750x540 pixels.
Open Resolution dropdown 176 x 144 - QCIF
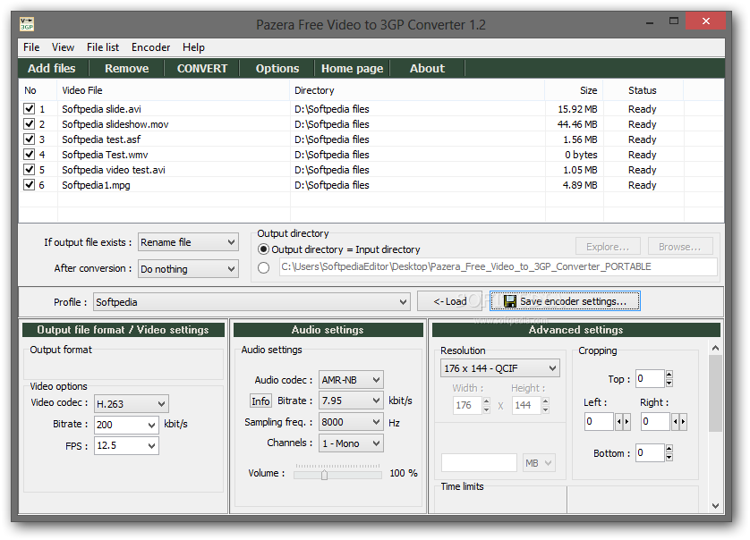499,368
